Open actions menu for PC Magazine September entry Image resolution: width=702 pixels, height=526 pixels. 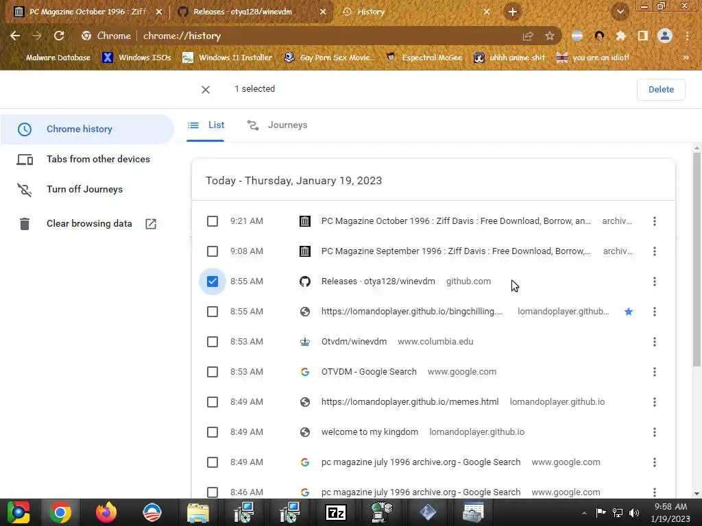pyautogui.click(x=654, y=251)
